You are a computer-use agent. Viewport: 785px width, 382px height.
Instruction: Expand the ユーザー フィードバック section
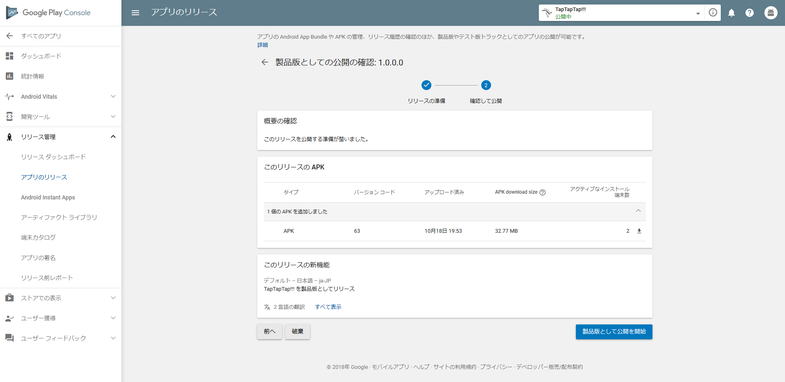click(113, 338)
